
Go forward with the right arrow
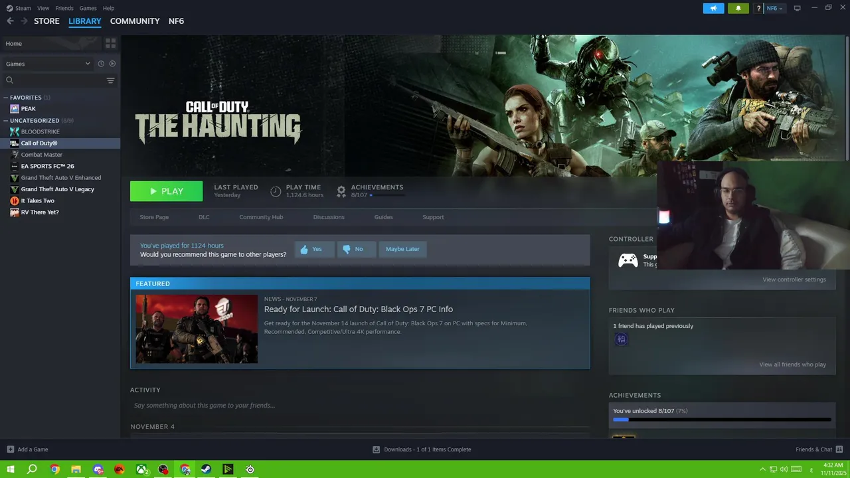pos(25,21)
